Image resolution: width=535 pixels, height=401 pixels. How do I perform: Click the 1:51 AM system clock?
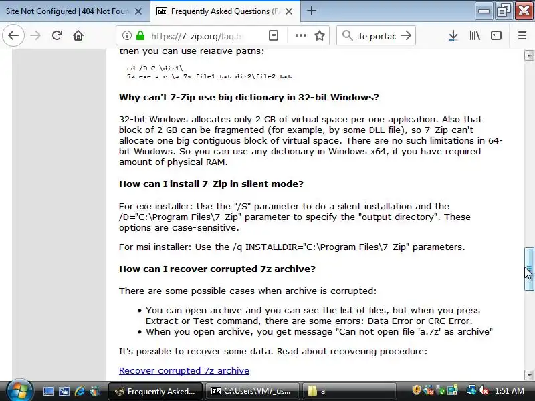(510, 391)
